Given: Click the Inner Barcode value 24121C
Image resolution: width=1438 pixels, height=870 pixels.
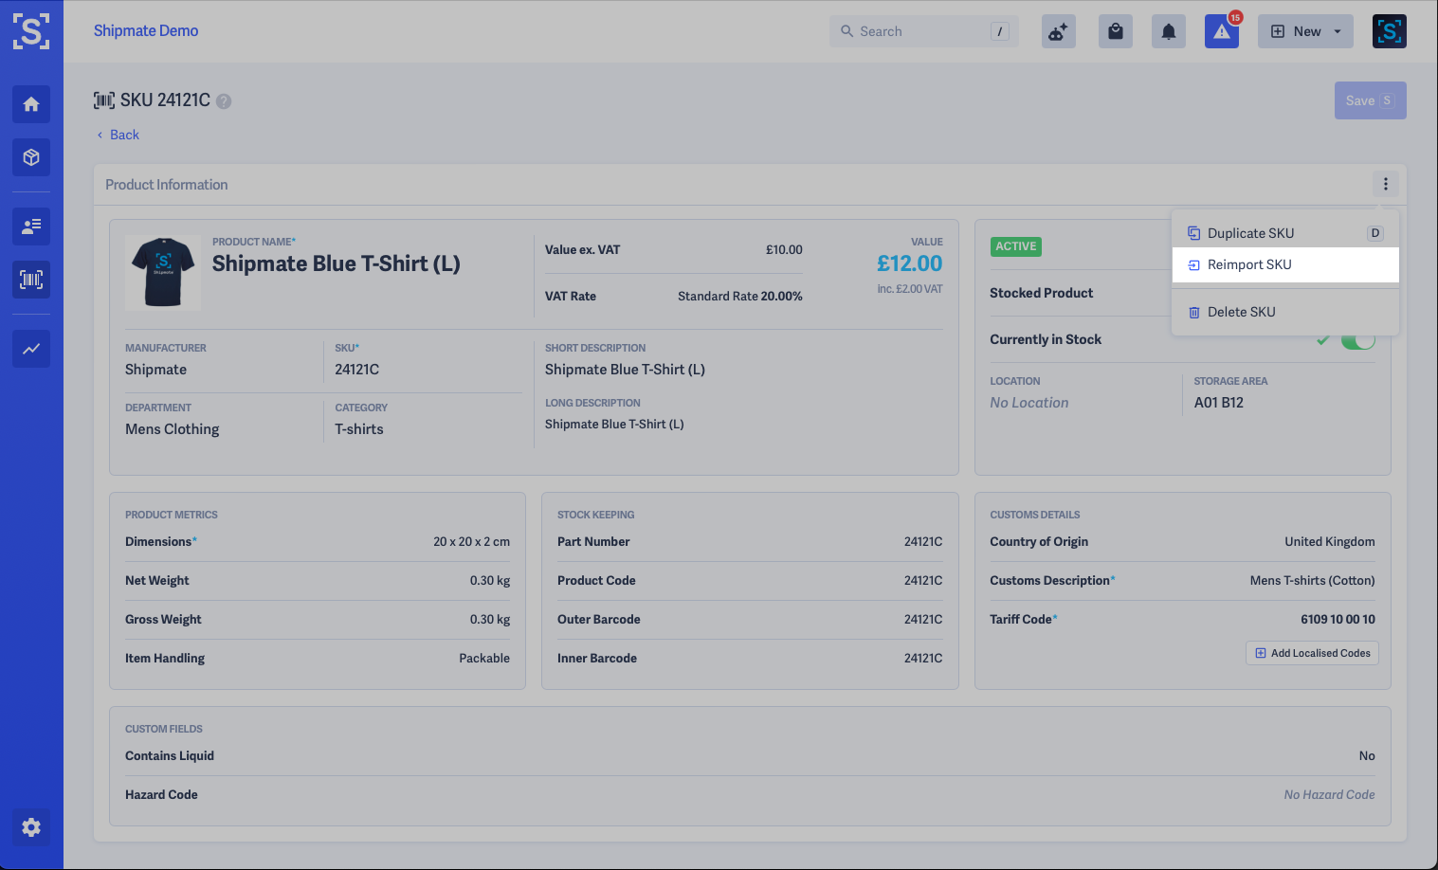Looking at the screenshot, I should tap(923, 659).
